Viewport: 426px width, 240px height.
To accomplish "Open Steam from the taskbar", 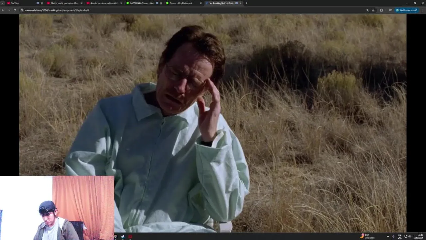I will [x=122, y=237].
